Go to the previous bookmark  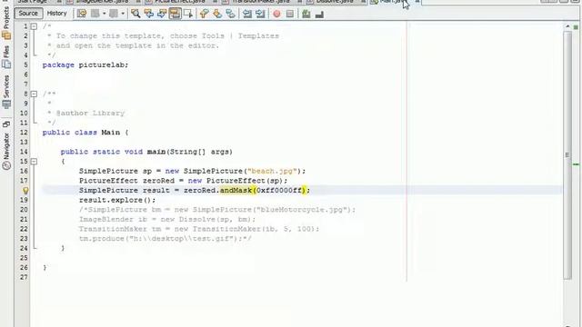click(204, 14)
